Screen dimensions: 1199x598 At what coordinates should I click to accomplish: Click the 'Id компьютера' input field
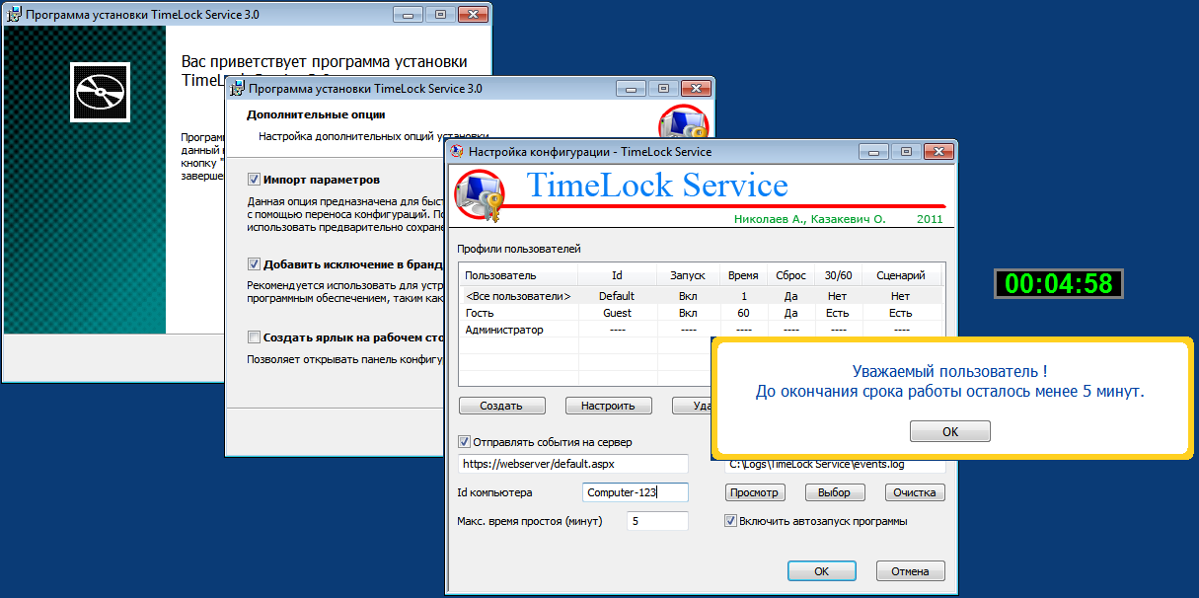(635, 492)
